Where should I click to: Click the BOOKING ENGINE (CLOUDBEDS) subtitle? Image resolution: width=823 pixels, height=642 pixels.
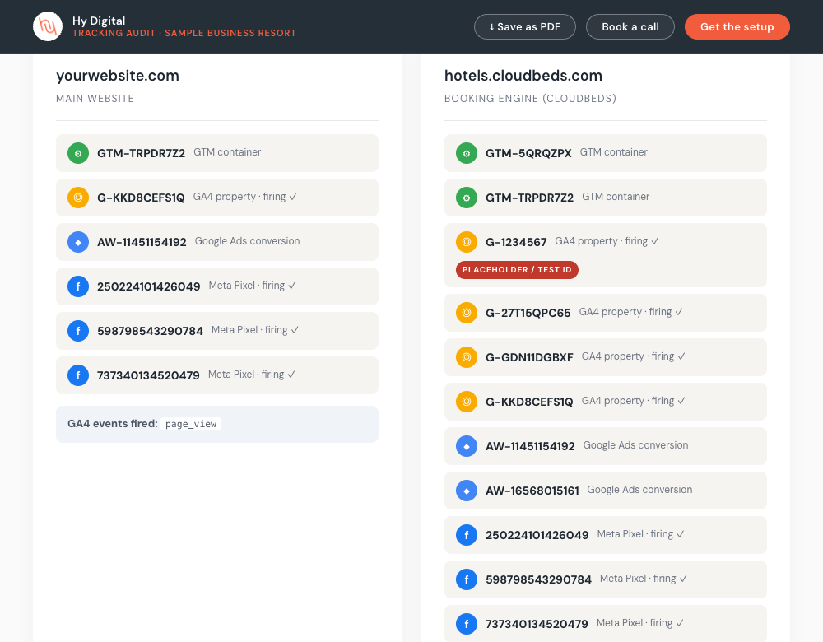530,99
